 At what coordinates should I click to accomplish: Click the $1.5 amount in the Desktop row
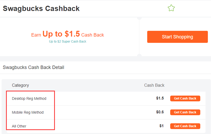(x=160, y=98)
